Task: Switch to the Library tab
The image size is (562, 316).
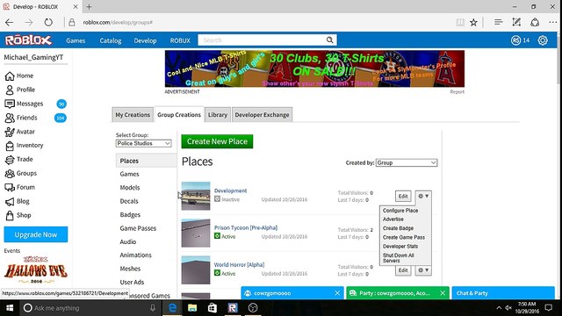Action: (x=218, y=115)
